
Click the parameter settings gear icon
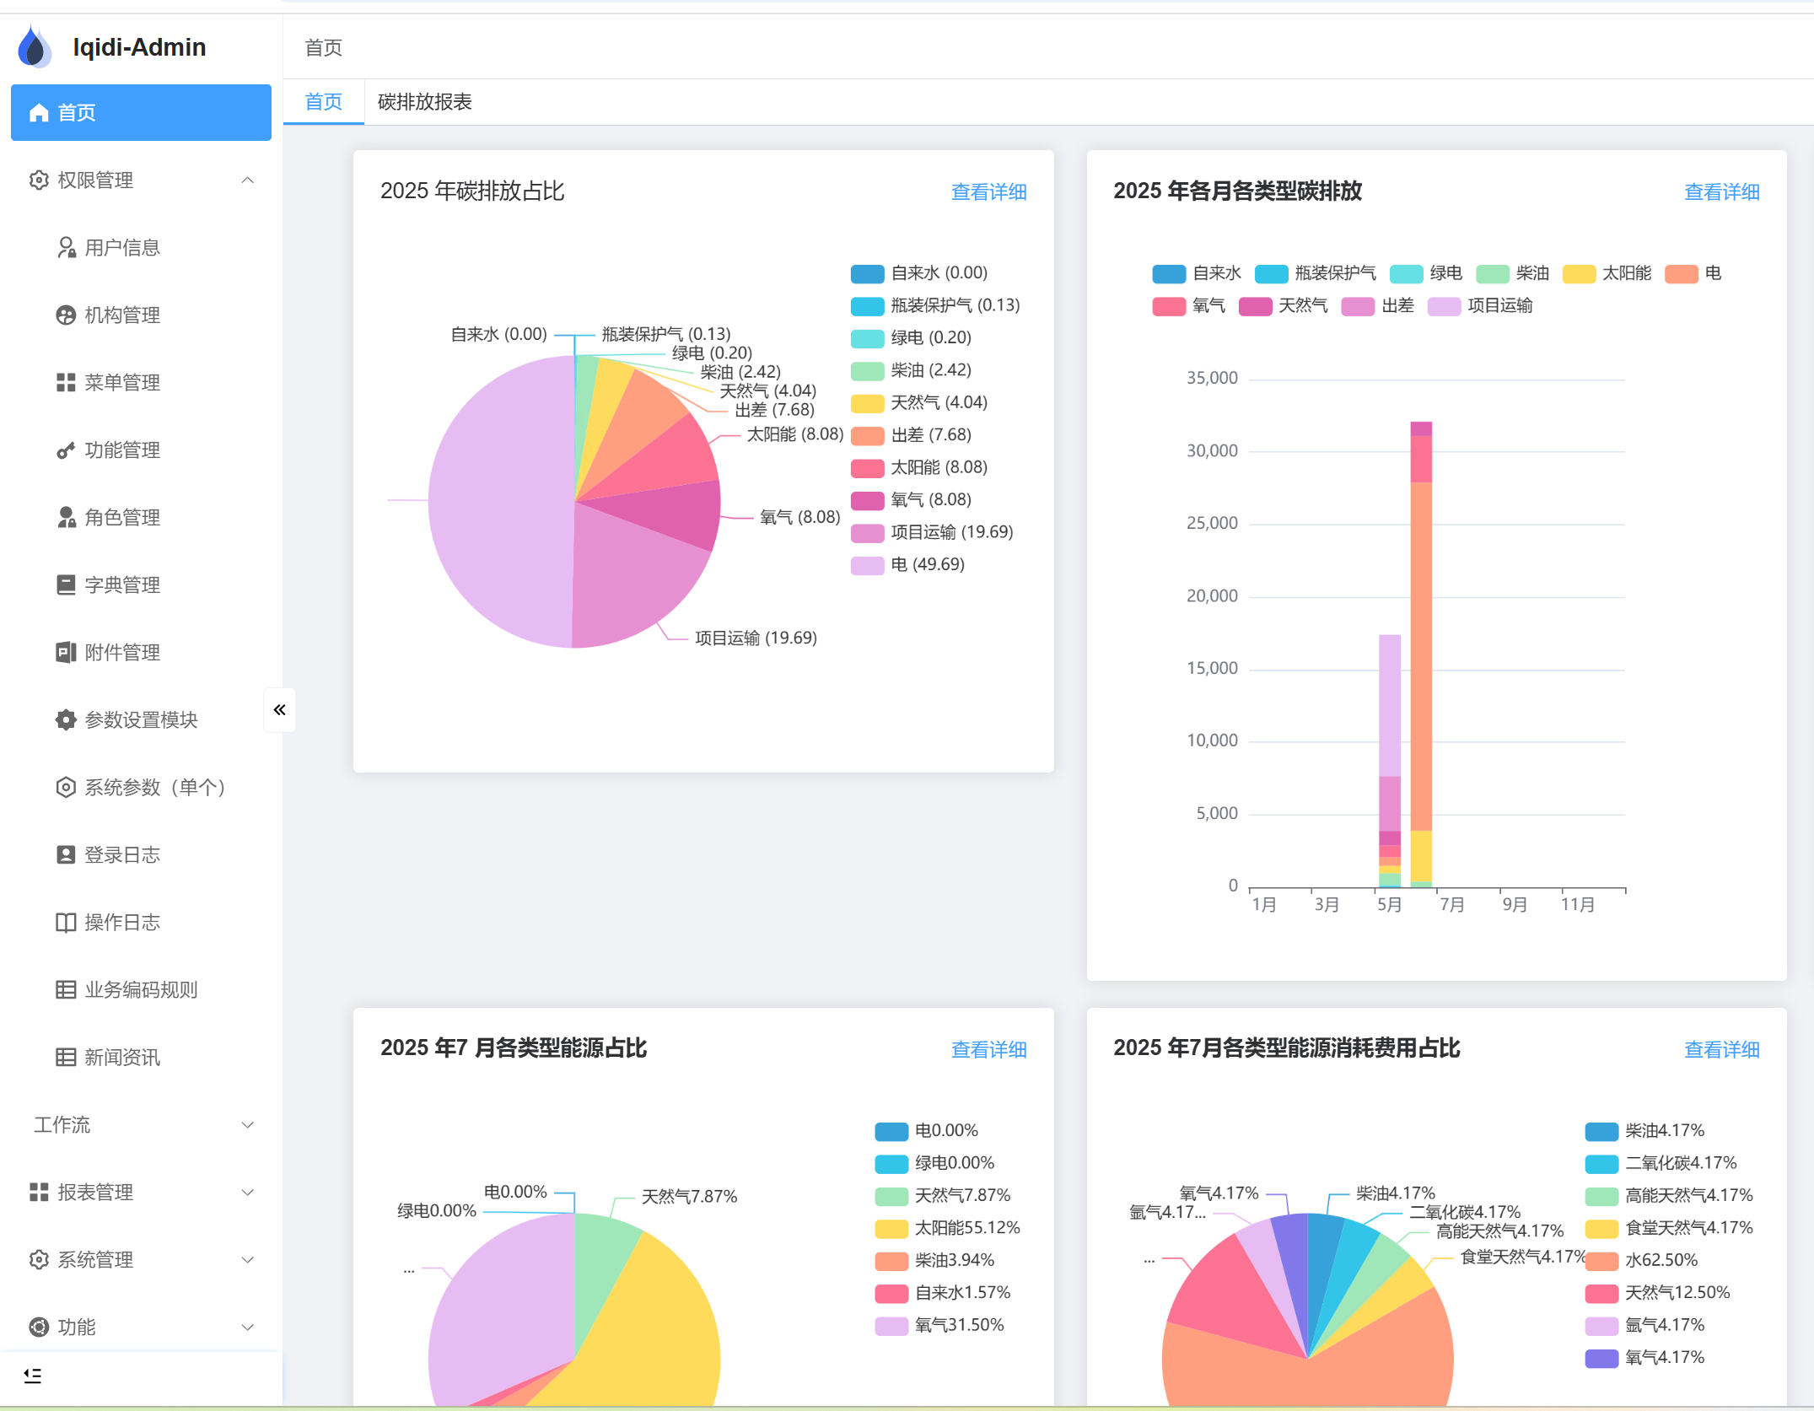pyautogui.click(x=66, y=719)
